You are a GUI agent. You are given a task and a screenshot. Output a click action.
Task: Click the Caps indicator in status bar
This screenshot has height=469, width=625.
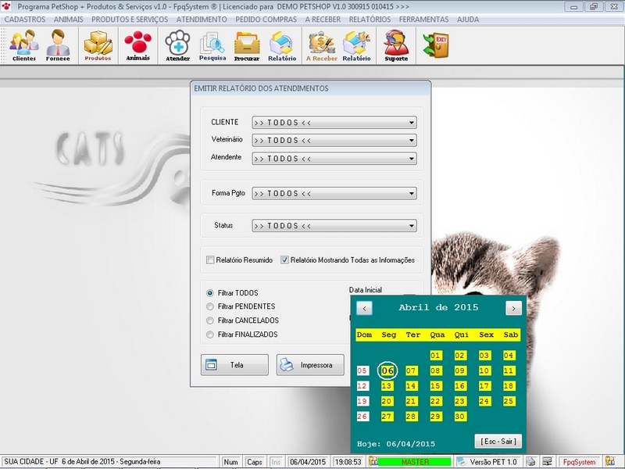coord(255,462)
